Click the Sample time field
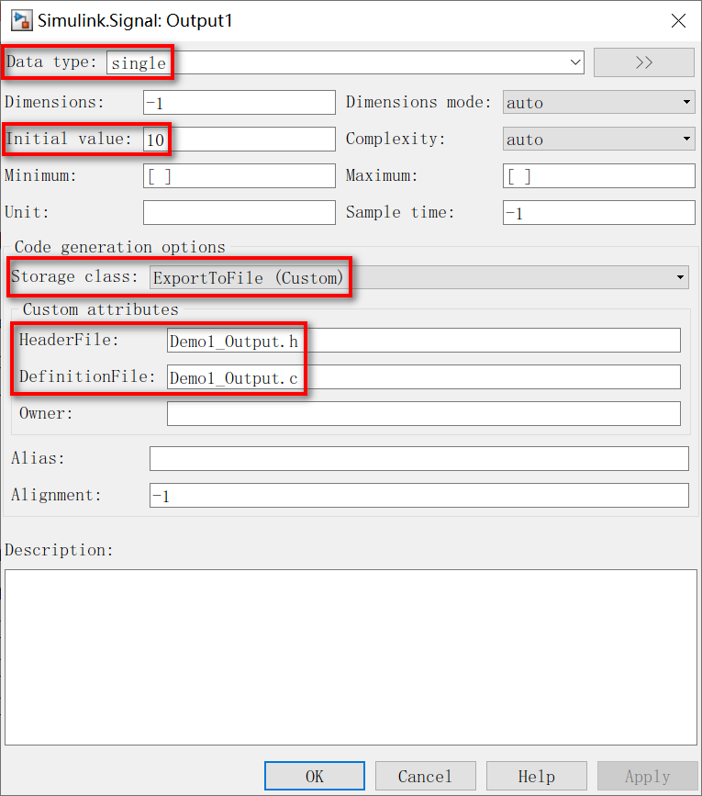Image resolution: width=702 pixels, height=796 pixels. [598, 212]
